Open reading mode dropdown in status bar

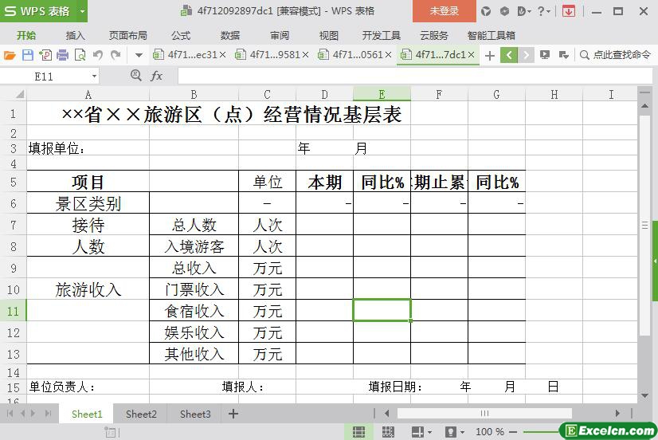tap(429, 432)
